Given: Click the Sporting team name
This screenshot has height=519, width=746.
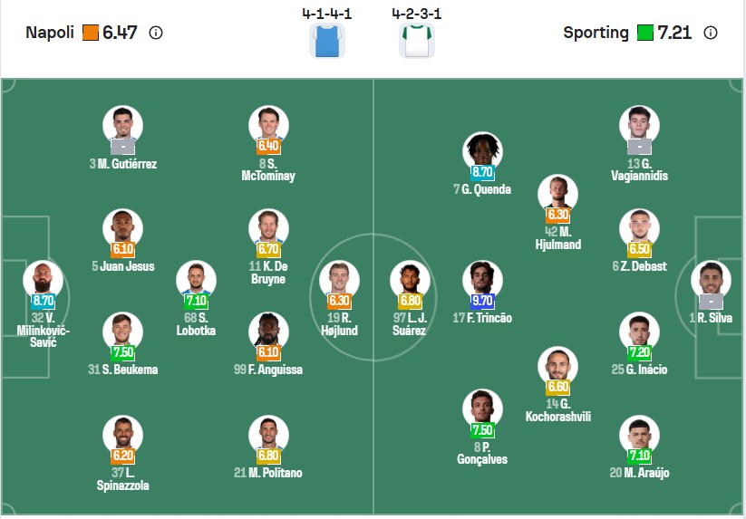Looking at the screenshot, I should 596,33.
